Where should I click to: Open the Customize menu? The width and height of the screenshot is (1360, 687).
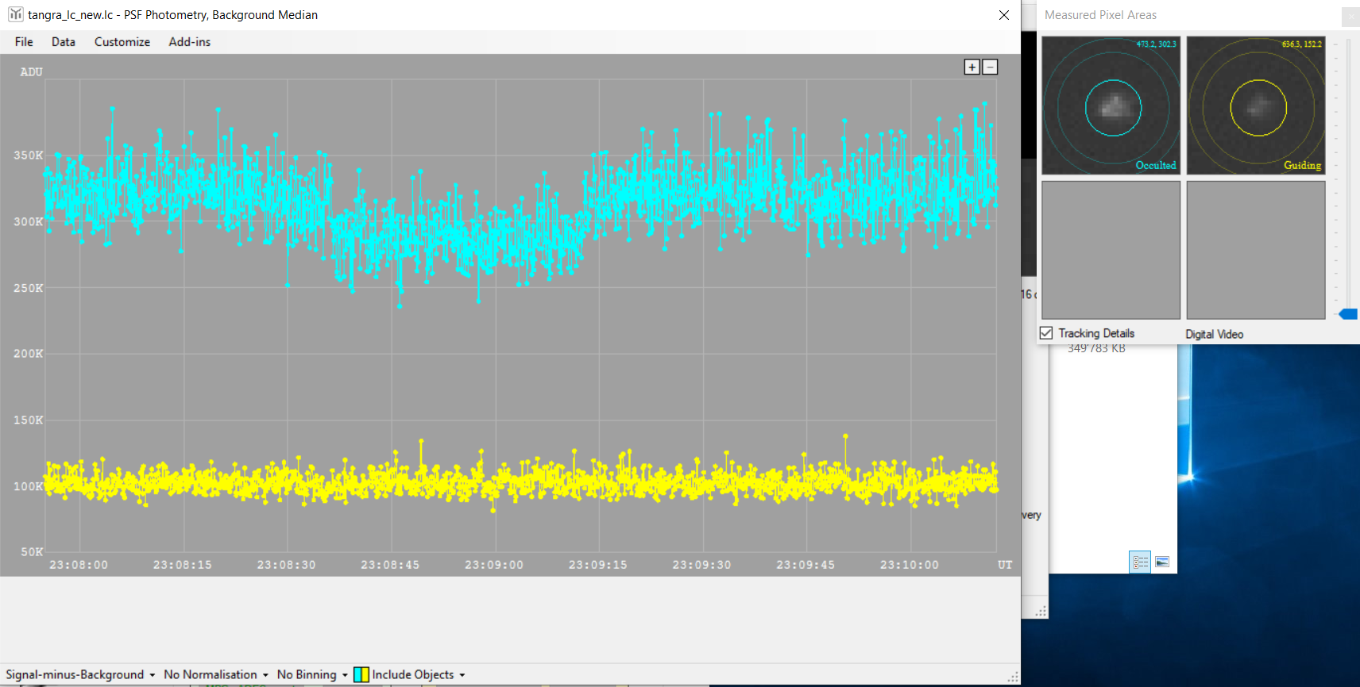122,42
